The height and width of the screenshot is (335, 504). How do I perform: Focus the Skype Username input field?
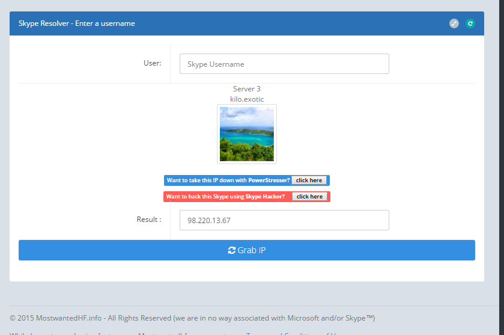[284, 64]
